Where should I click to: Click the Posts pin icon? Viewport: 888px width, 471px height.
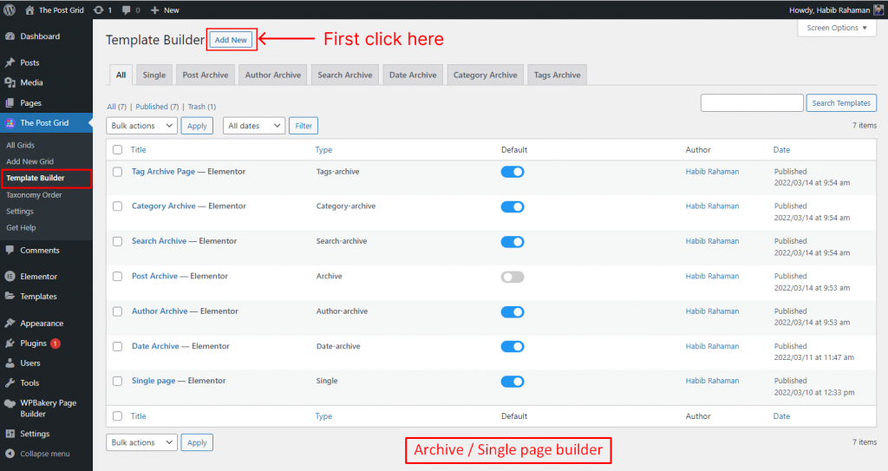pyautogui.click(x=10, y=62)
